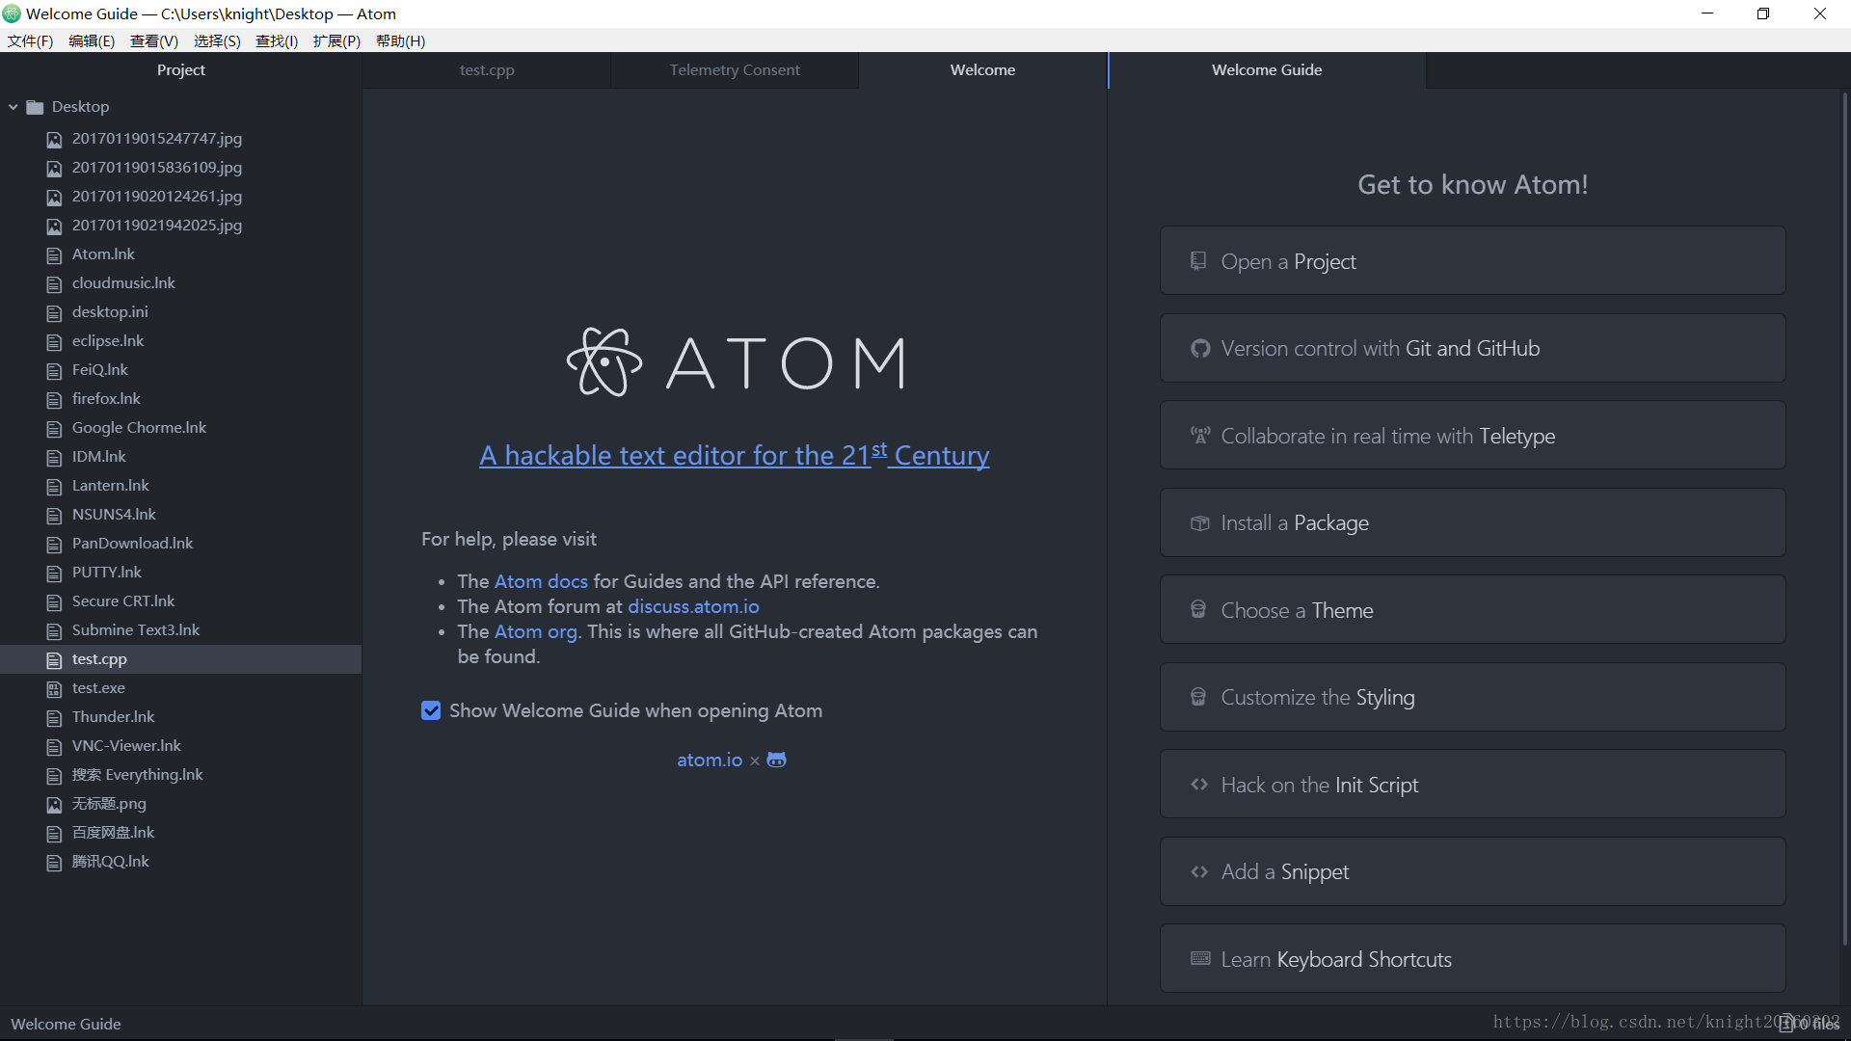Expand the Customize the Styling card
This screenshot has height=1041, width=1851.
pos(1472,697)
